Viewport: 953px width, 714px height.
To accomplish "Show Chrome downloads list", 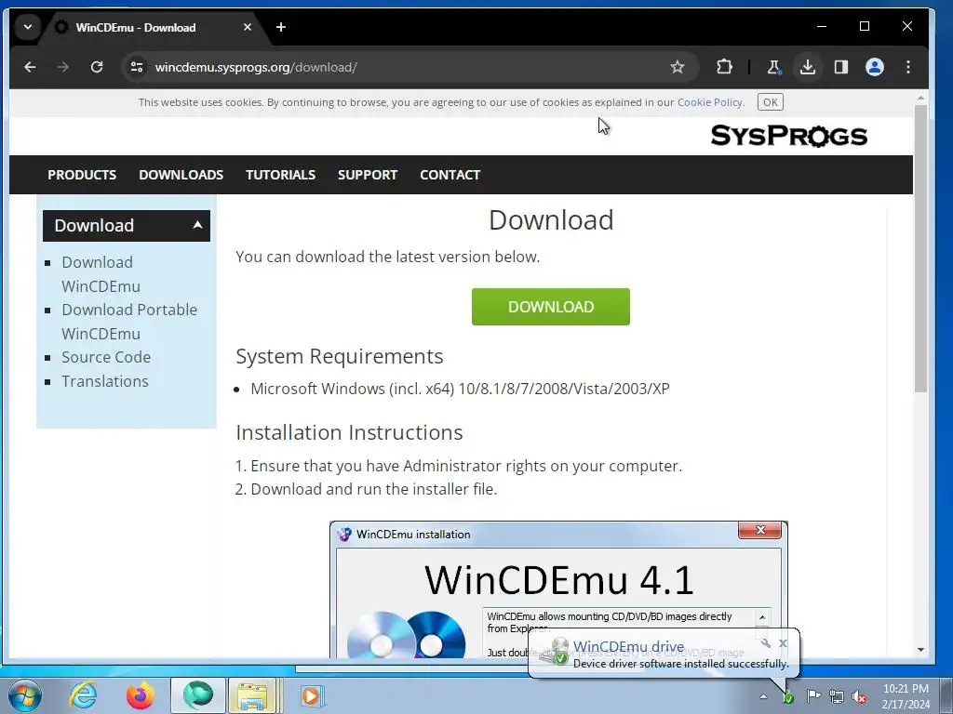I will [807, 67].
